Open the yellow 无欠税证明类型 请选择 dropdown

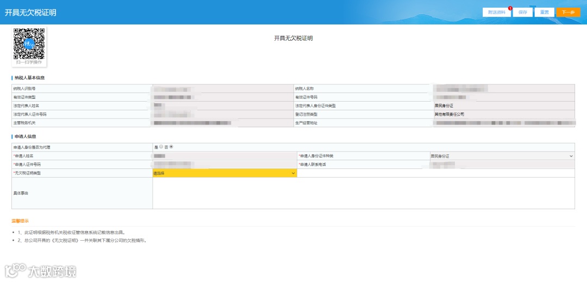click(224, 173)
